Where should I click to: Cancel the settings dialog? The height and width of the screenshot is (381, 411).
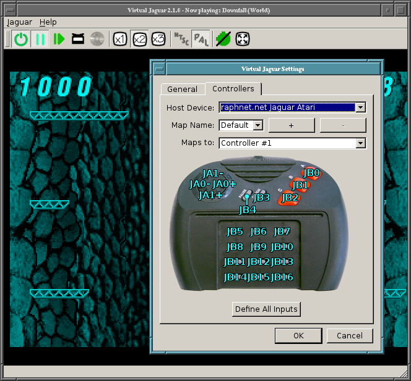pos(350,335)
